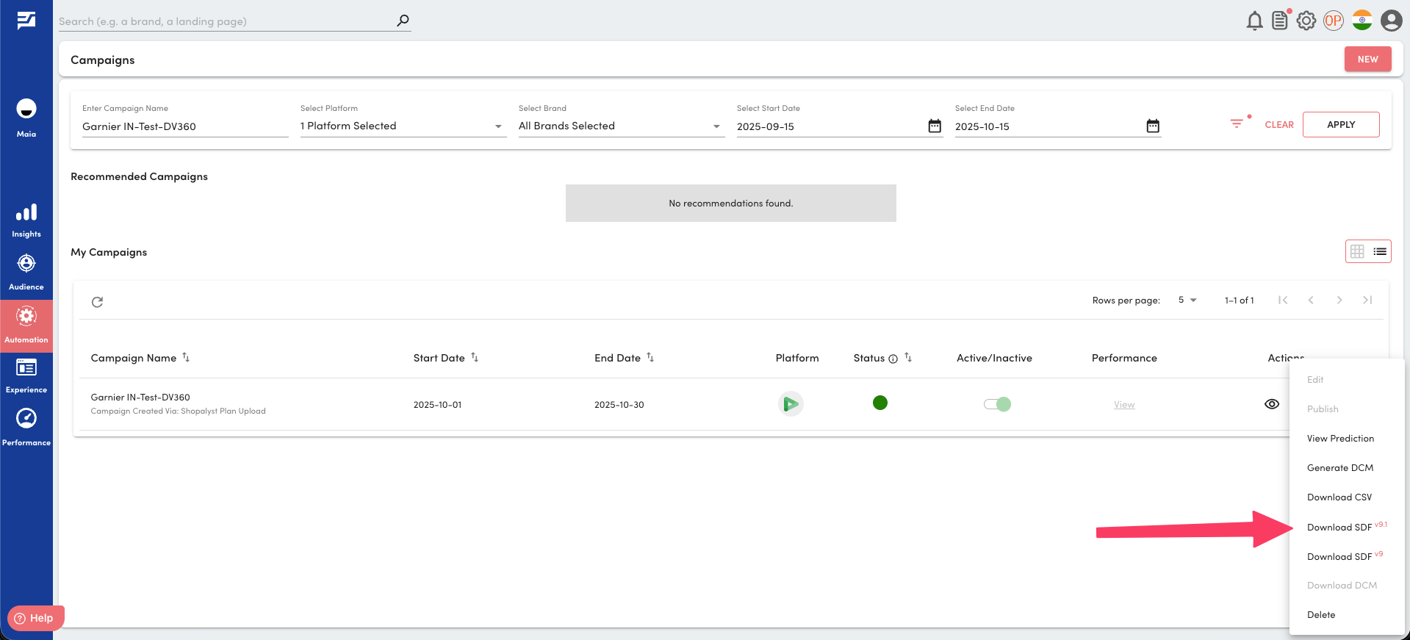1410x640 pixels.
Task: Open Automation in the sidebar
Action: pyautogui.click(x=26, y=326)
